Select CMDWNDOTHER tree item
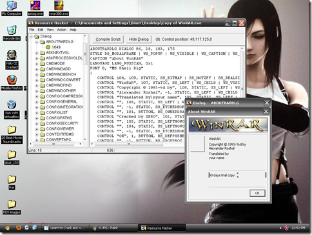Image resolution: width=312 pixels, height=235 pixels. tap(61, 90)
